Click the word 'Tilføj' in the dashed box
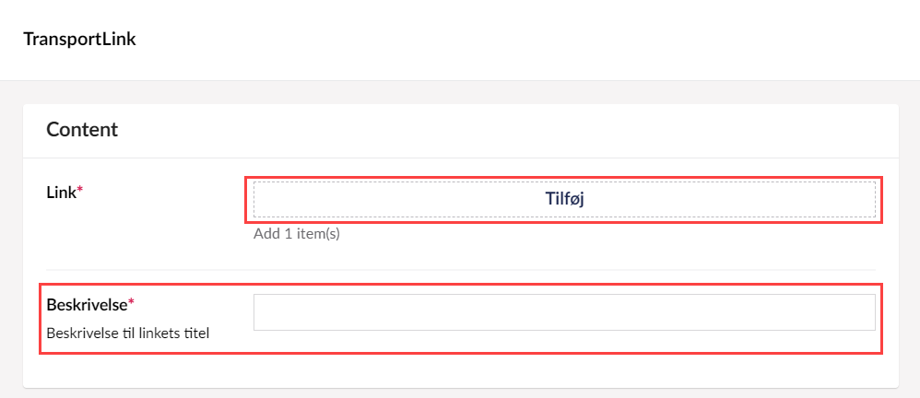Image resolution: width=920 pixels, height=398 pixels. pos(564,200)
